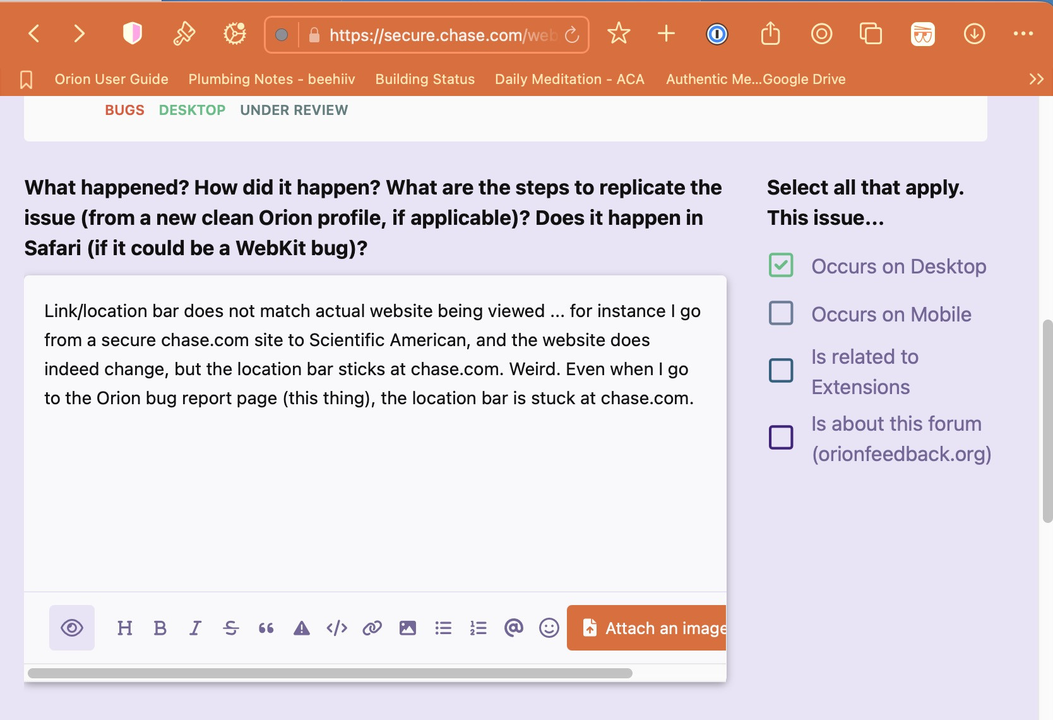Expand the bookmarks overflow chevron
This screenshot has height=720, width=1053.
click(x=1035, y=79)
